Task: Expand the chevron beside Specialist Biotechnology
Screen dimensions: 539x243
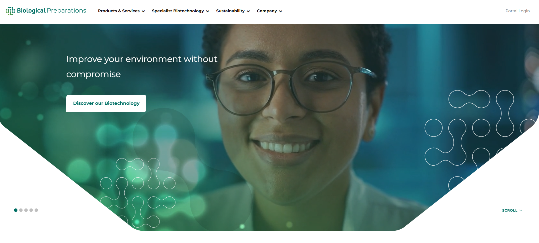Action: 208,11
